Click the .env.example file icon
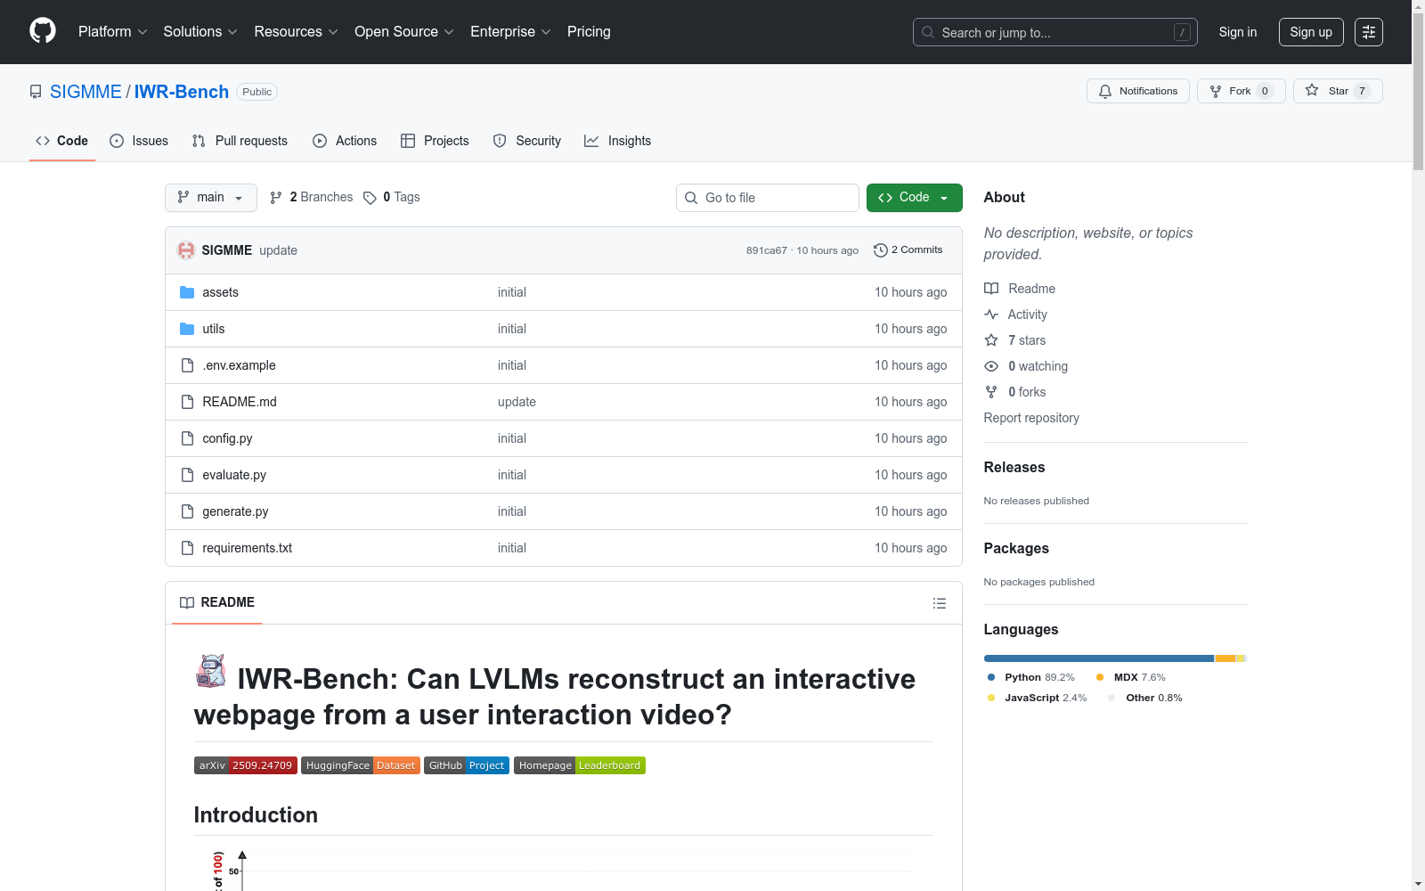This screenshot has height=891, width=1425. (x=187, y=365)
